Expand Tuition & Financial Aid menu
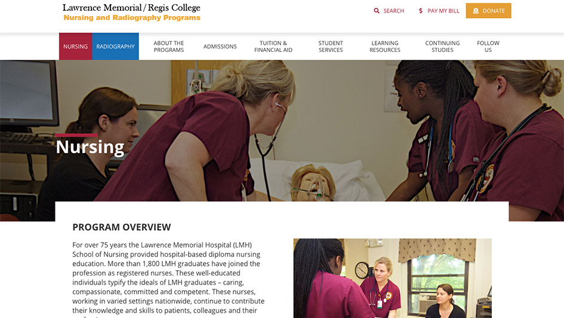This screenshot has height=318, width=564. pos(273,47)
